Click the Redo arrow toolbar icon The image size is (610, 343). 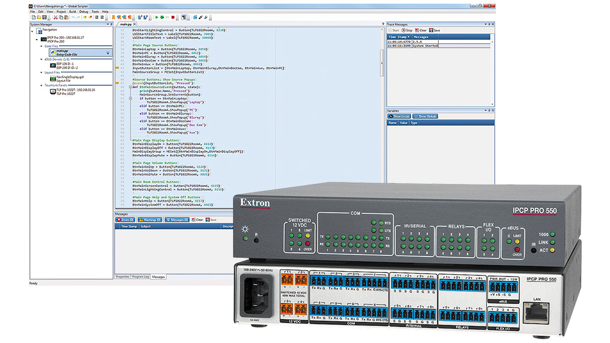pos(79,17)
